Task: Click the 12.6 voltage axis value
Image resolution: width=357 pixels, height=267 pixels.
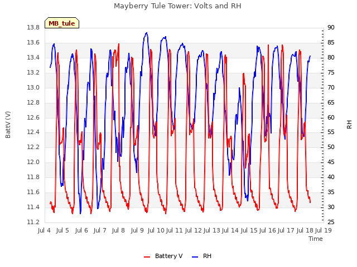Action: pos(33,117)
